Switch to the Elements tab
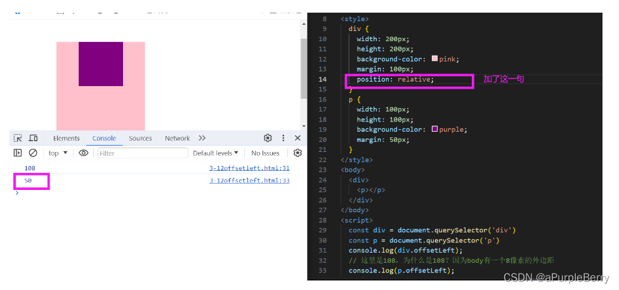The height and width of the screenshot is (290, 619). point(67,138)
